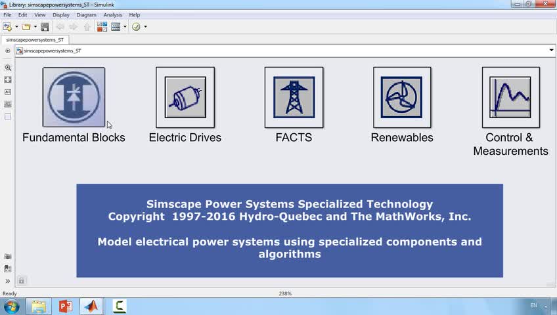
Task: Click the Simscape Power Systems copyright banner
Action: 290,230
